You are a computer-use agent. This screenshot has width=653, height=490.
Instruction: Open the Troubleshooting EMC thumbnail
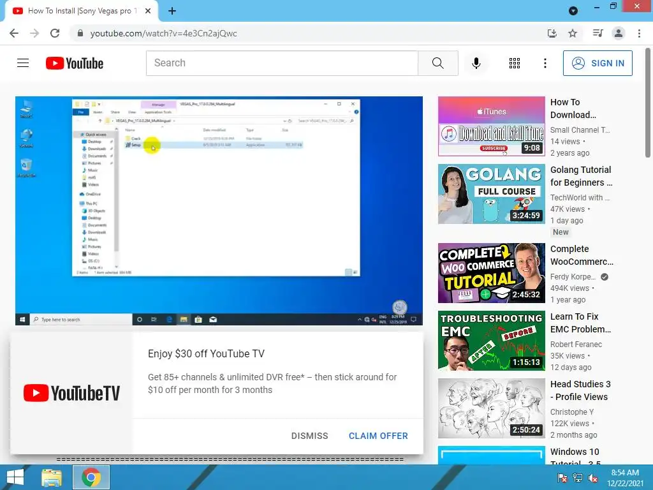[x=492, y=341]
